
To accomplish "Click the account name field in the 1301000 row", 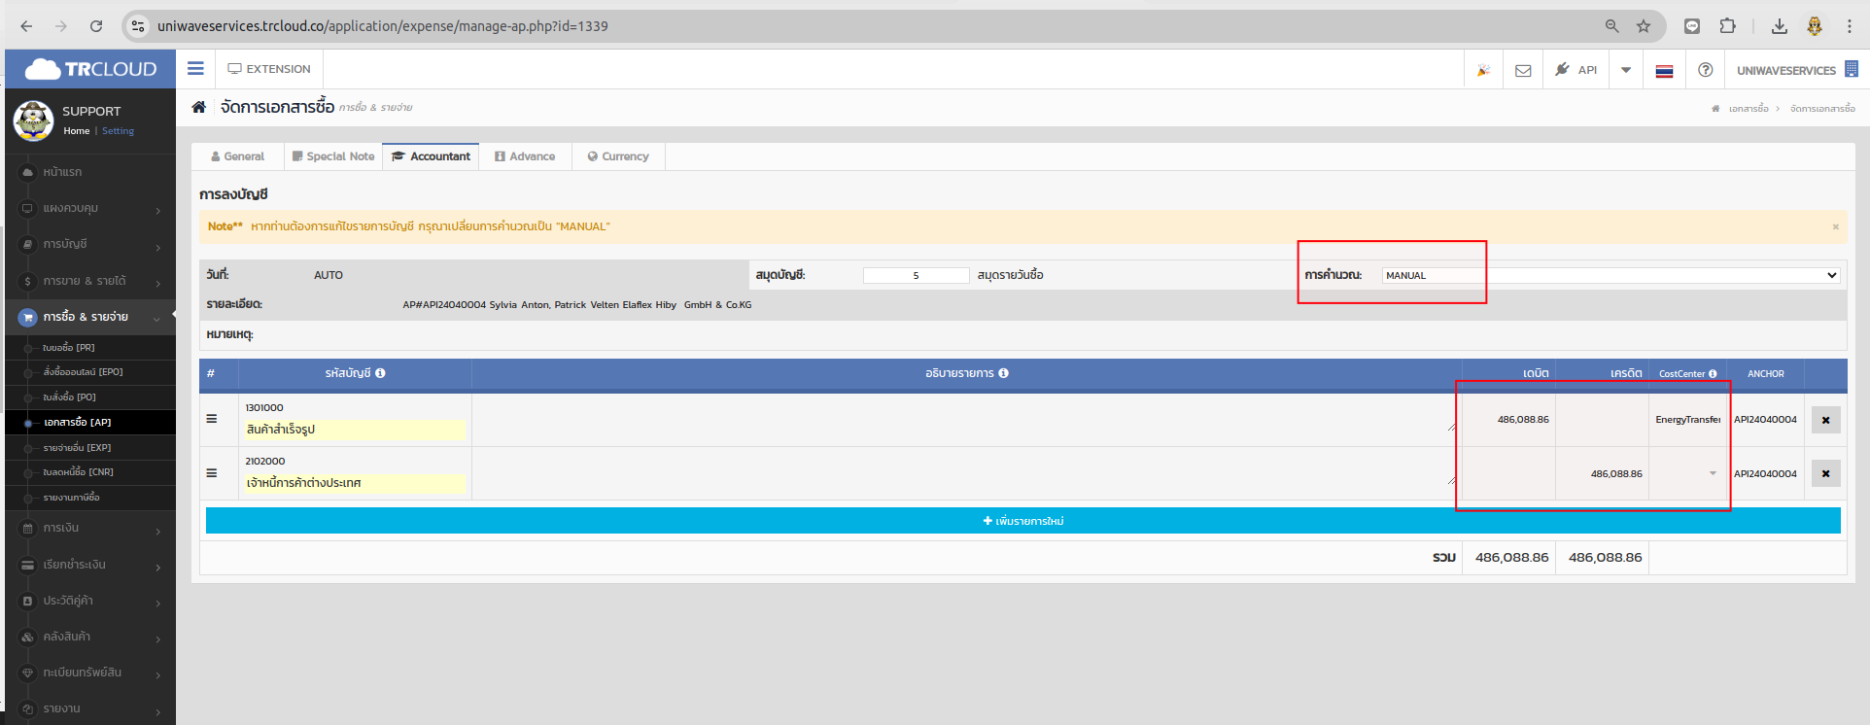I will 355,430.
